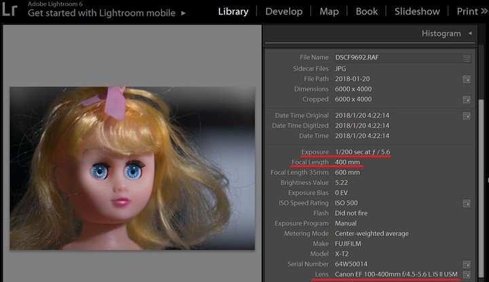
Task: Click the Lr logo identity plate
Action: coord(10,12)
